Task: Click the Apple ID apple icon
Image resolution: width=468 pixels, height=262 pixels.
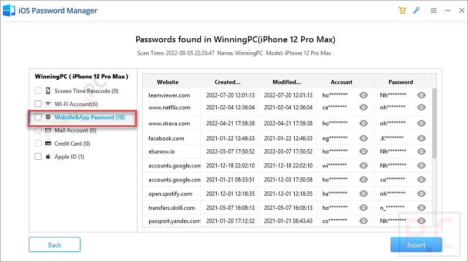Action: (48, 156)
